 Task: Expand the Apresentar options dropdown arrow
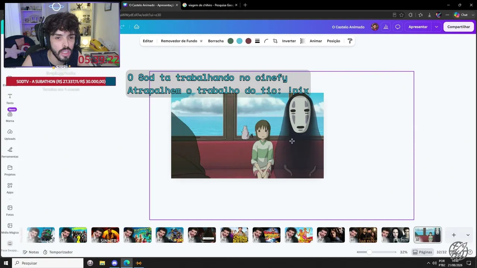coord(436,27)
